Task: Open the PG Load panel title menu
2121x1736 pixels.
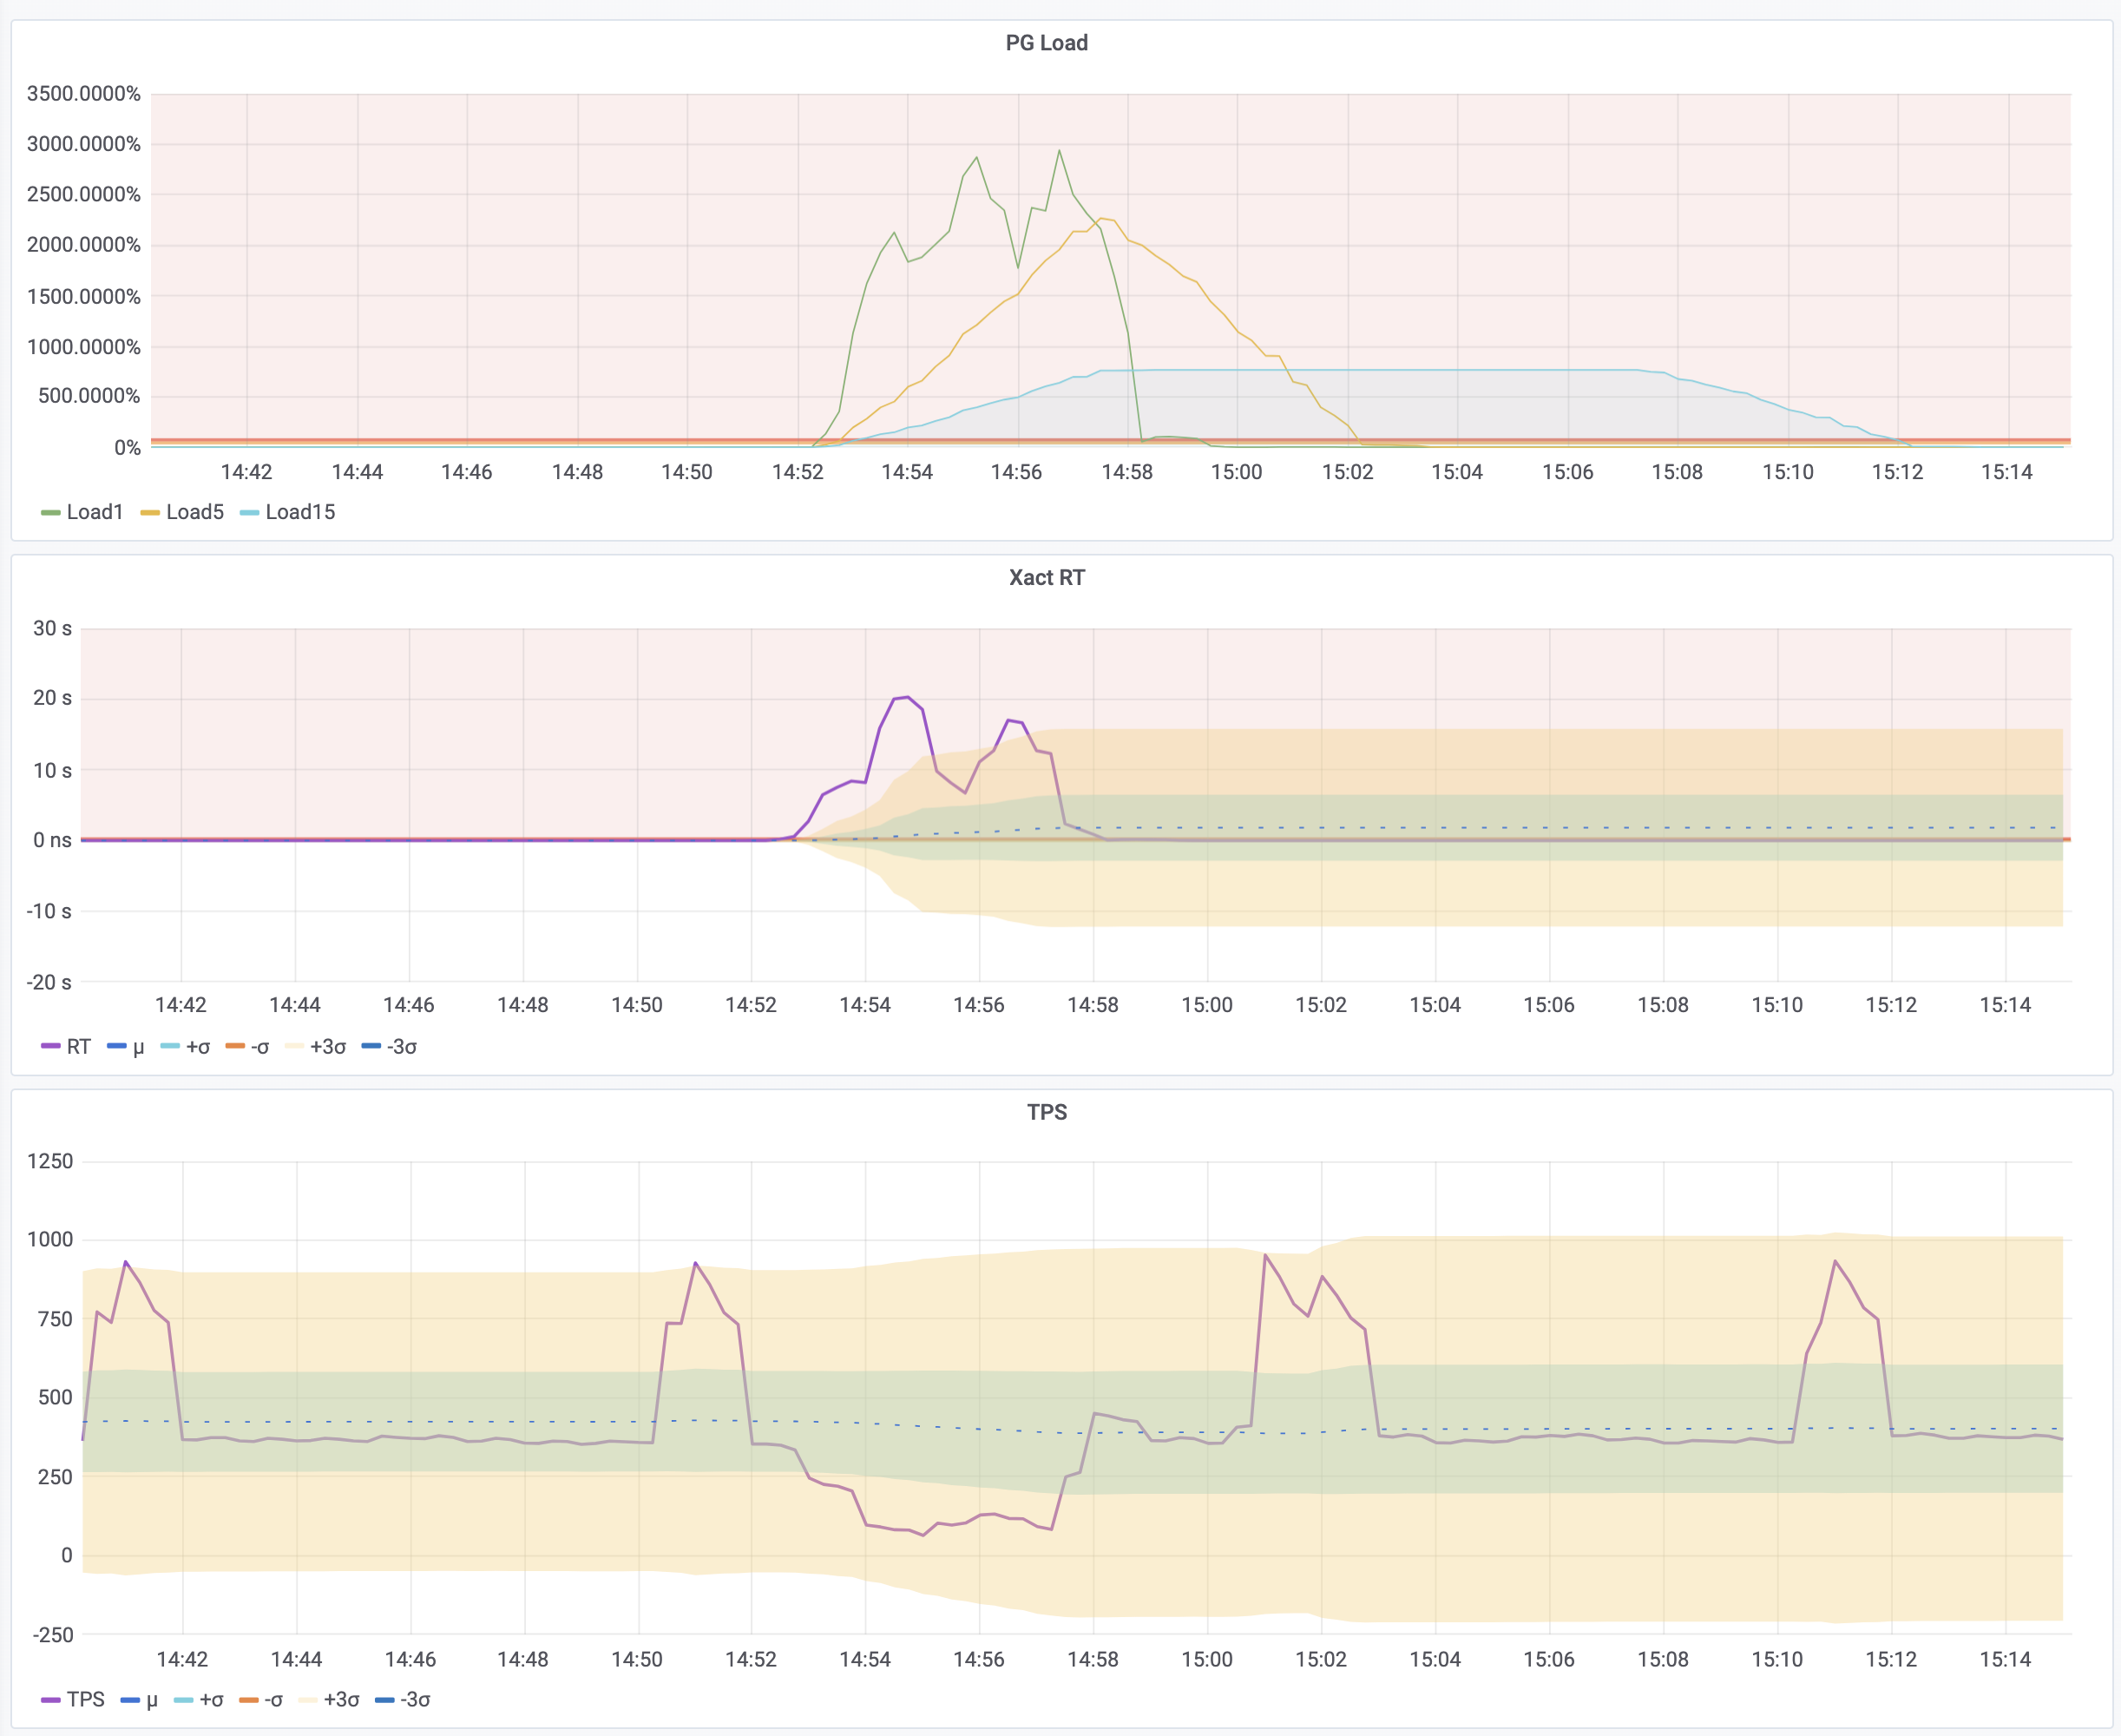Action: point(1047,43)
